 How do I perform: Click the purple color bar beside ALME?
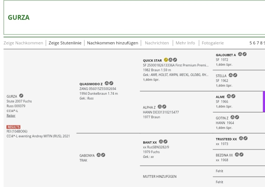point(264,102)
